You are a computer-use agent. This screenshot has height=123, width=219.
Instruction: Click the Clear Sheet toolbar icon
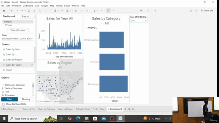pyautogui.click(x=67, y=11)
